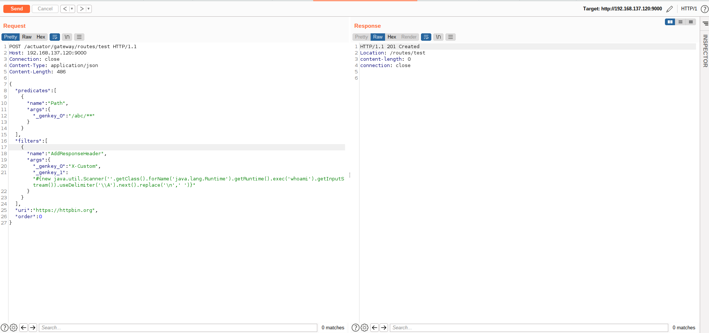Switch Request view to Hex tab
709x333 pixels.
pos(41,37)
